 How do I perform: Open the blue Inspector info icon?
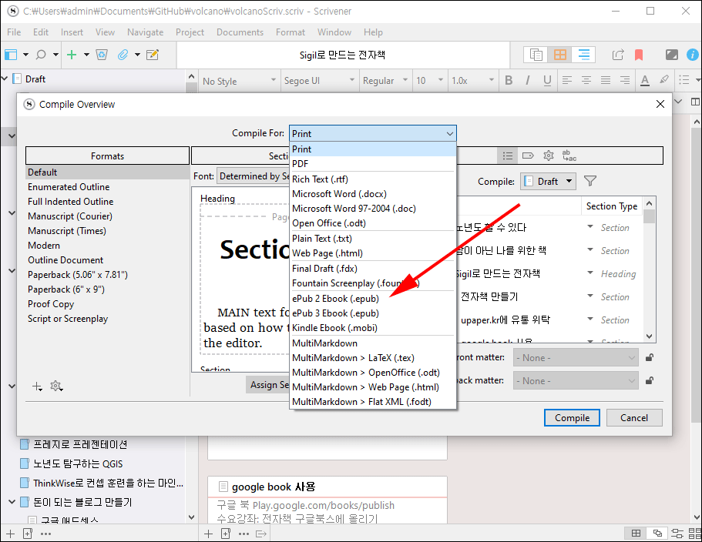(693, 55)
